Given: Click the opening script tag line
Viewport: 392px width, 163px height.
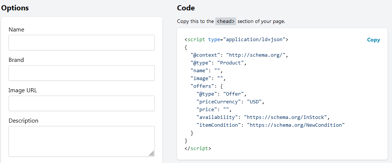Looking at the screenshot, I should 236,39.
